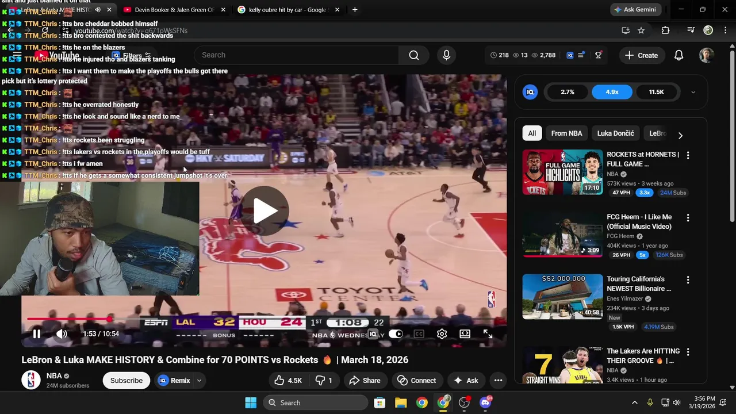The image size is (736, 414).
Task: Click the Remix button
Action: (x=174, y=380)
